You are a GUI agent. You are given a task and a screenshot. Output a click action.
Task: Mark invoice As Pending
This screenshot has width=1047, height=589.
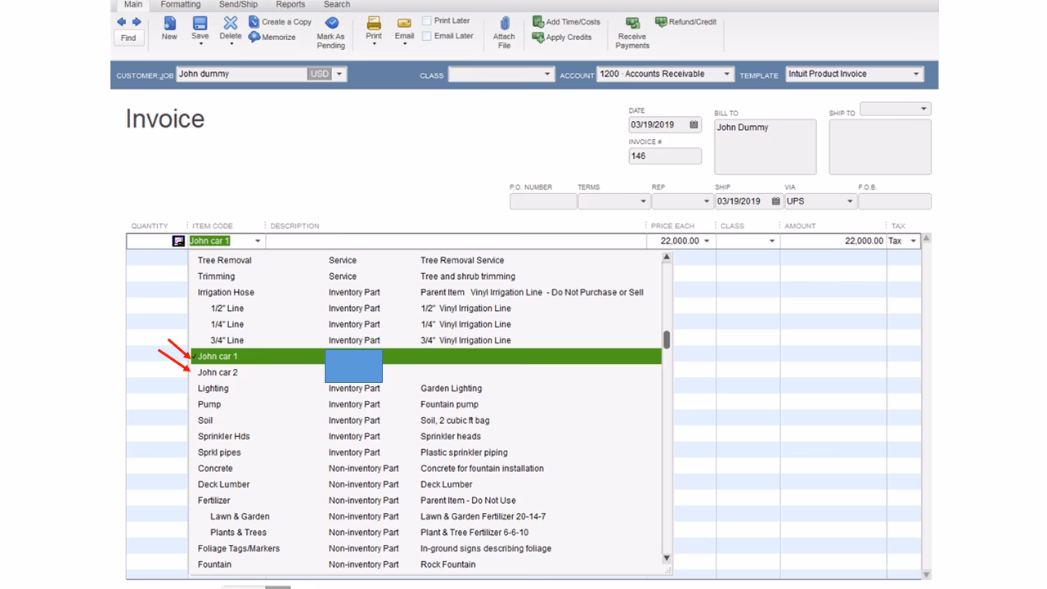[x=330, y=33]
